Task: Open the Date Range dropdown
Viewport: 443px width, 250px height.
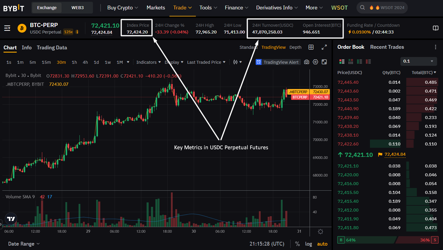Action: point(24,244)
